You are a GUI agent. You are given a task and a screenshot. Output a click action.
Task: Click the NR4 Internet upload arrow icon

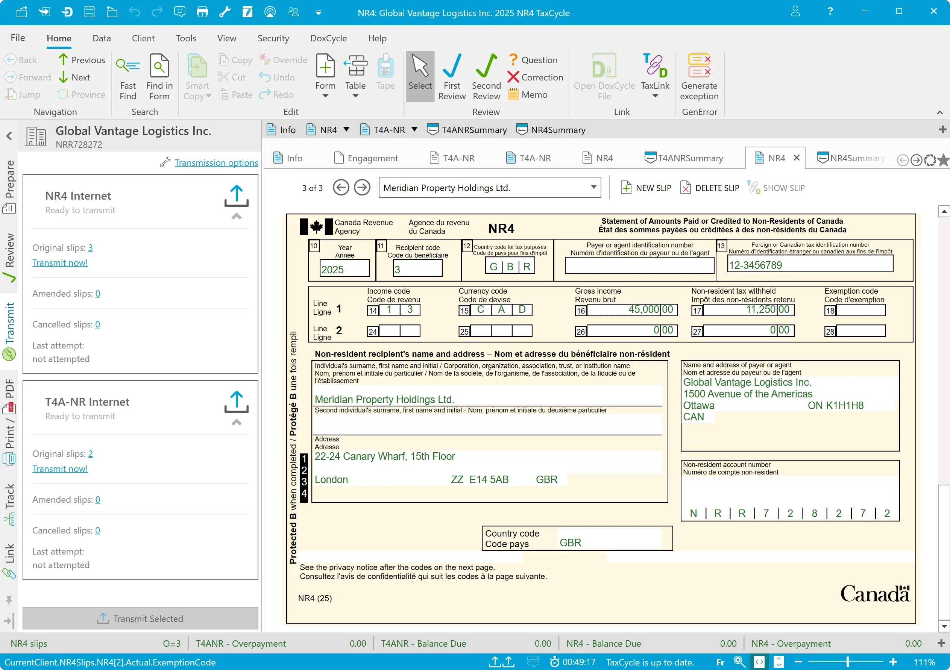click(236, 196)
